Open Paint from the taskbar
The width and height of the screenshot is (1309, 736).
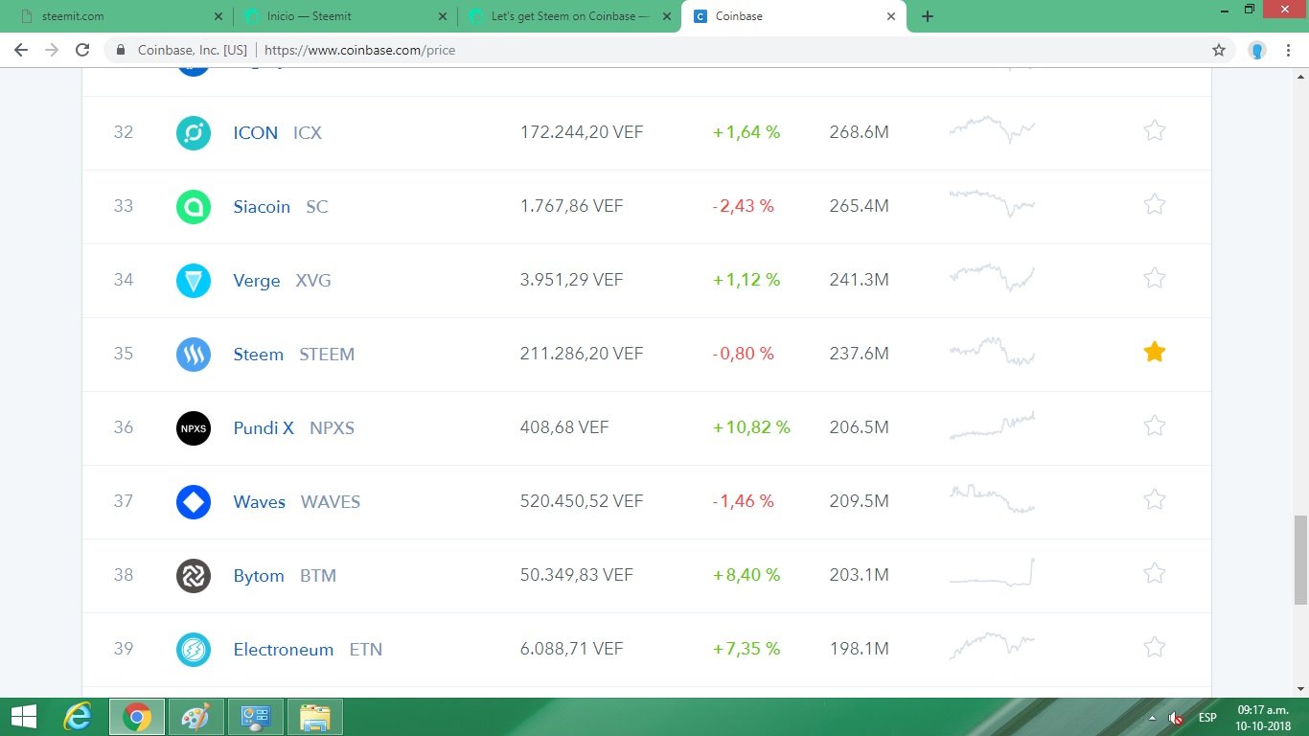tap(196, 717)
